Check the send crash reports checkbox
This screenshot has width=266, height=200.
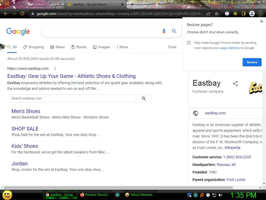189,43
